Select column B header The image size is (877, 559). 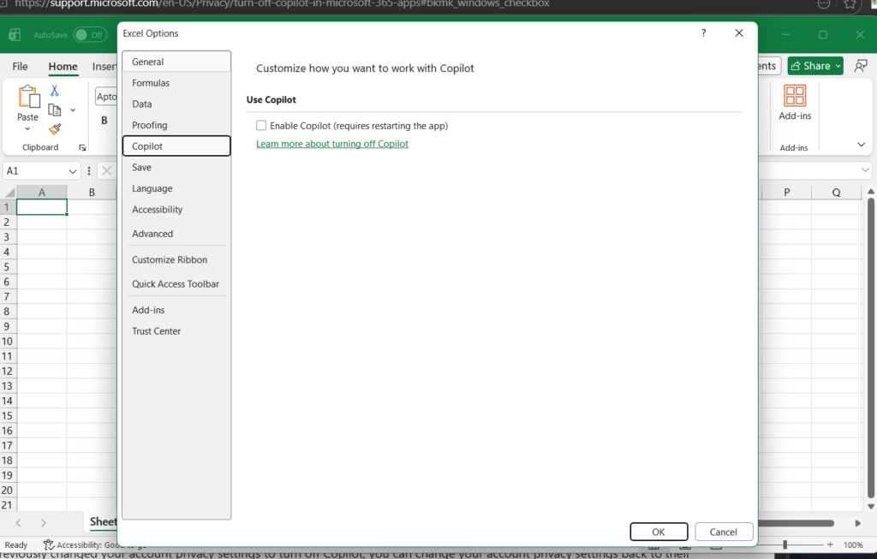click(x=92, y=193)
